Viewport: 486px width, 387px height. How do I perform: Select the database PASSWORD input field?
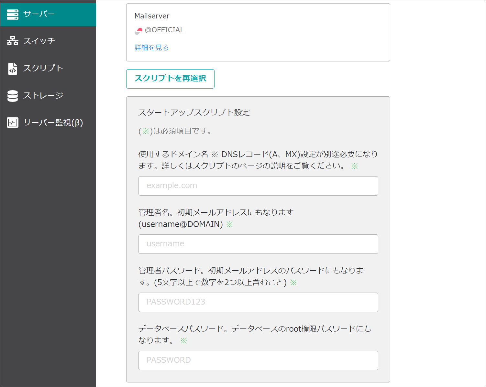[x=258, y=360]
